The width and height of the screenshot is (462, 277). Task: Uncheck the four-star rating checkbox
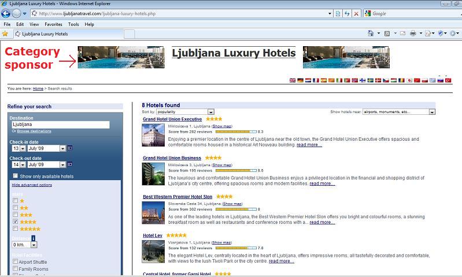coord(15,222)
